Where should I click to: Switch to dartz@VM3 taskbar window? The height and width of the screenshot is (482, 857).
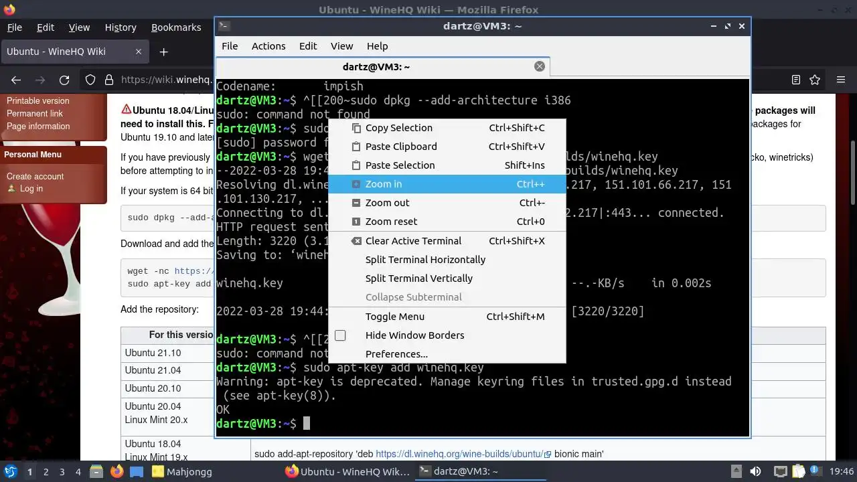(x=480, y=472)
